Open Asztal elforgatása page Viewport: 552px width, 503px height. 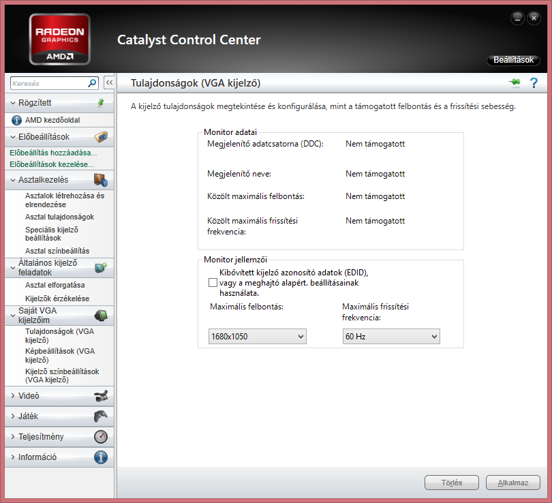(x=55, y=285)
